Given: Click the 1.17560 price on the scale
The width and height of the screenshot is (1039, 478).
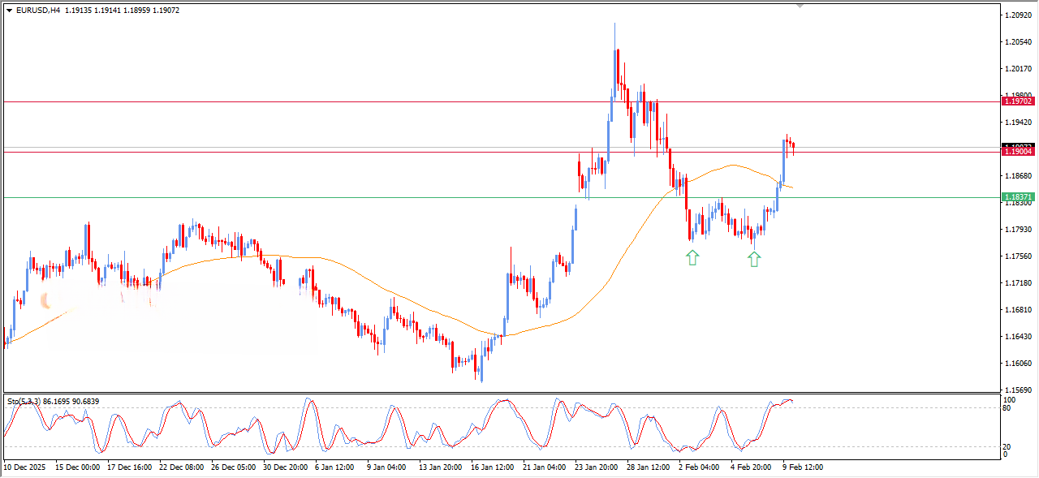Looking at the screenshot, I should pos(1018,256).
